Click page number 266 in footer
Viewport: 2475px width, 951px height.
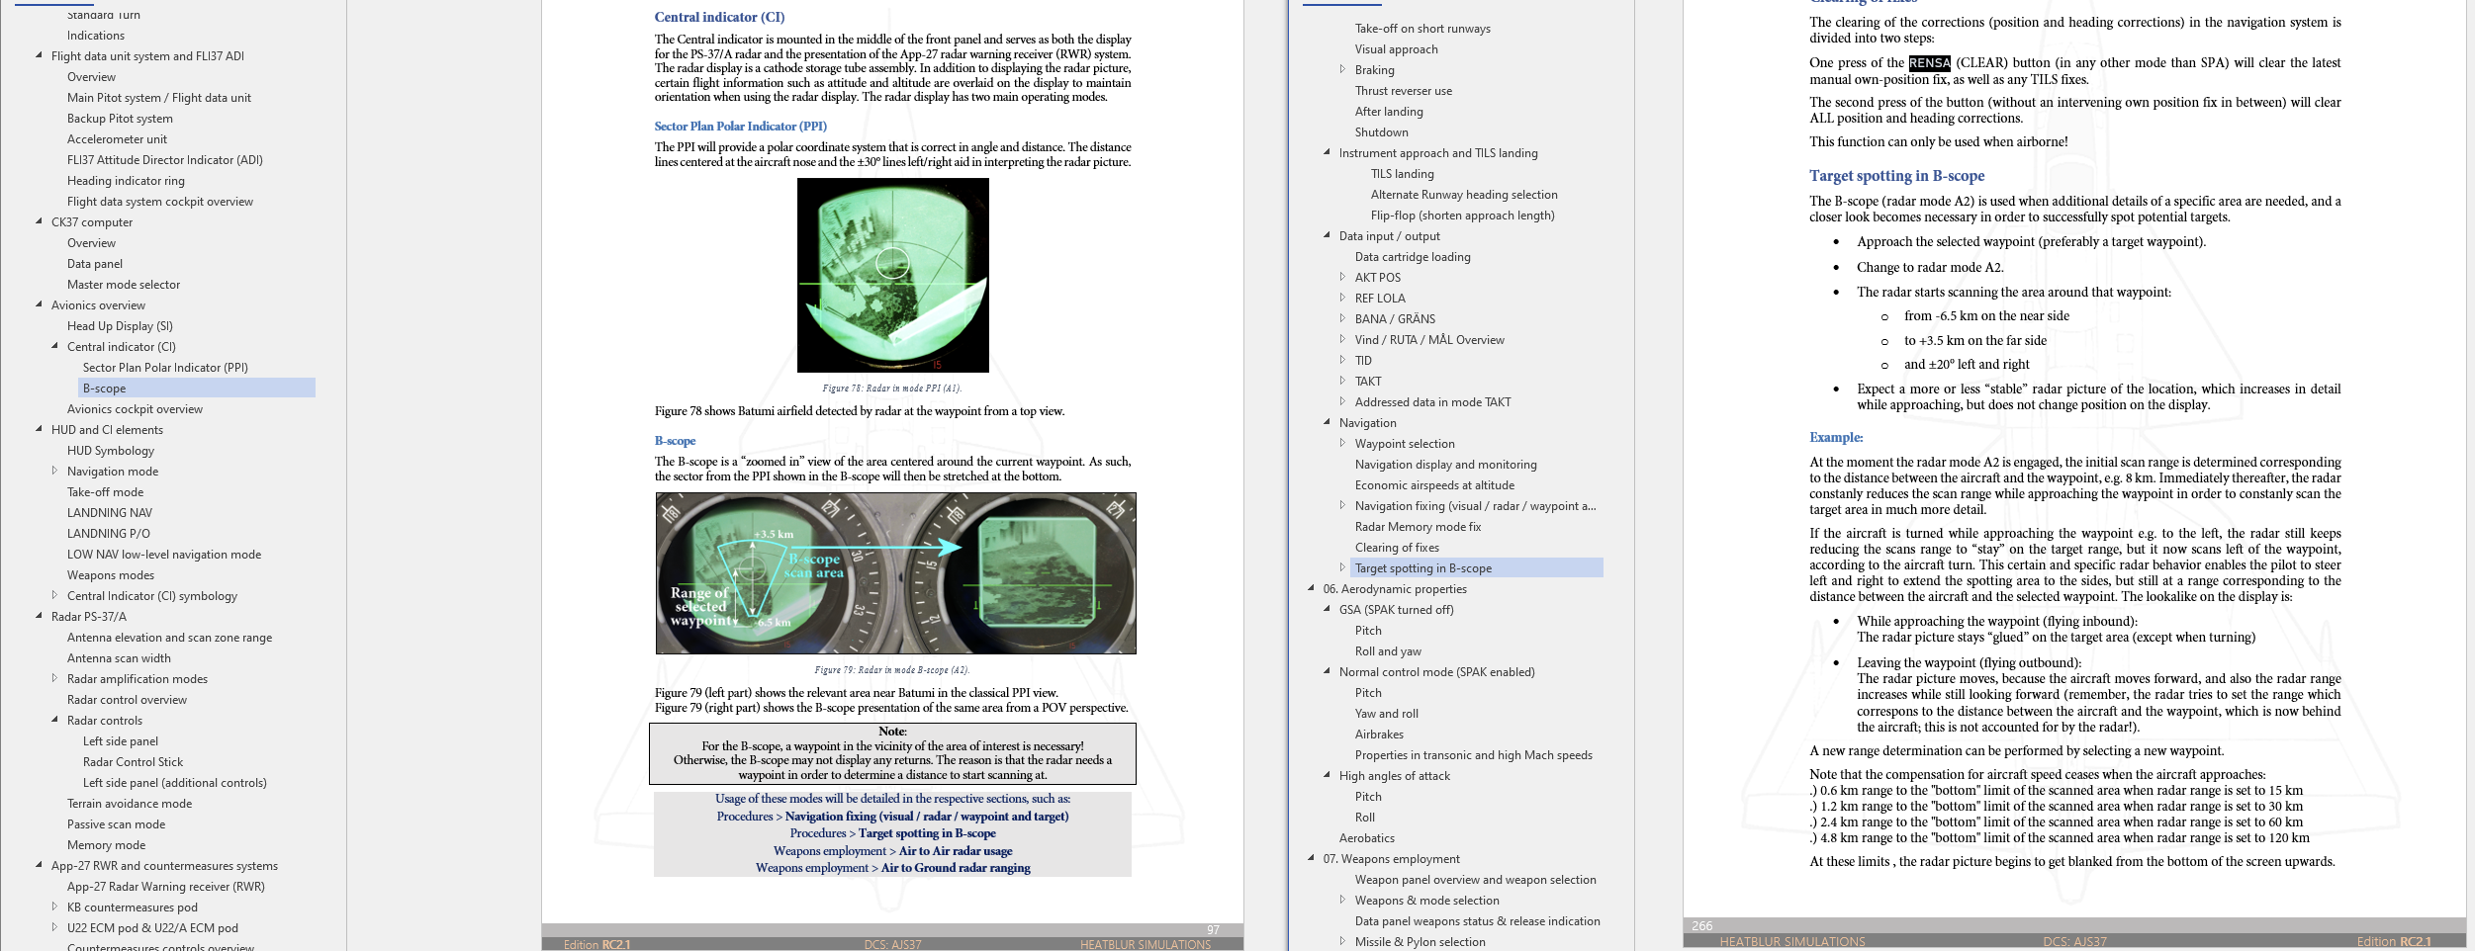(1701, 926)
